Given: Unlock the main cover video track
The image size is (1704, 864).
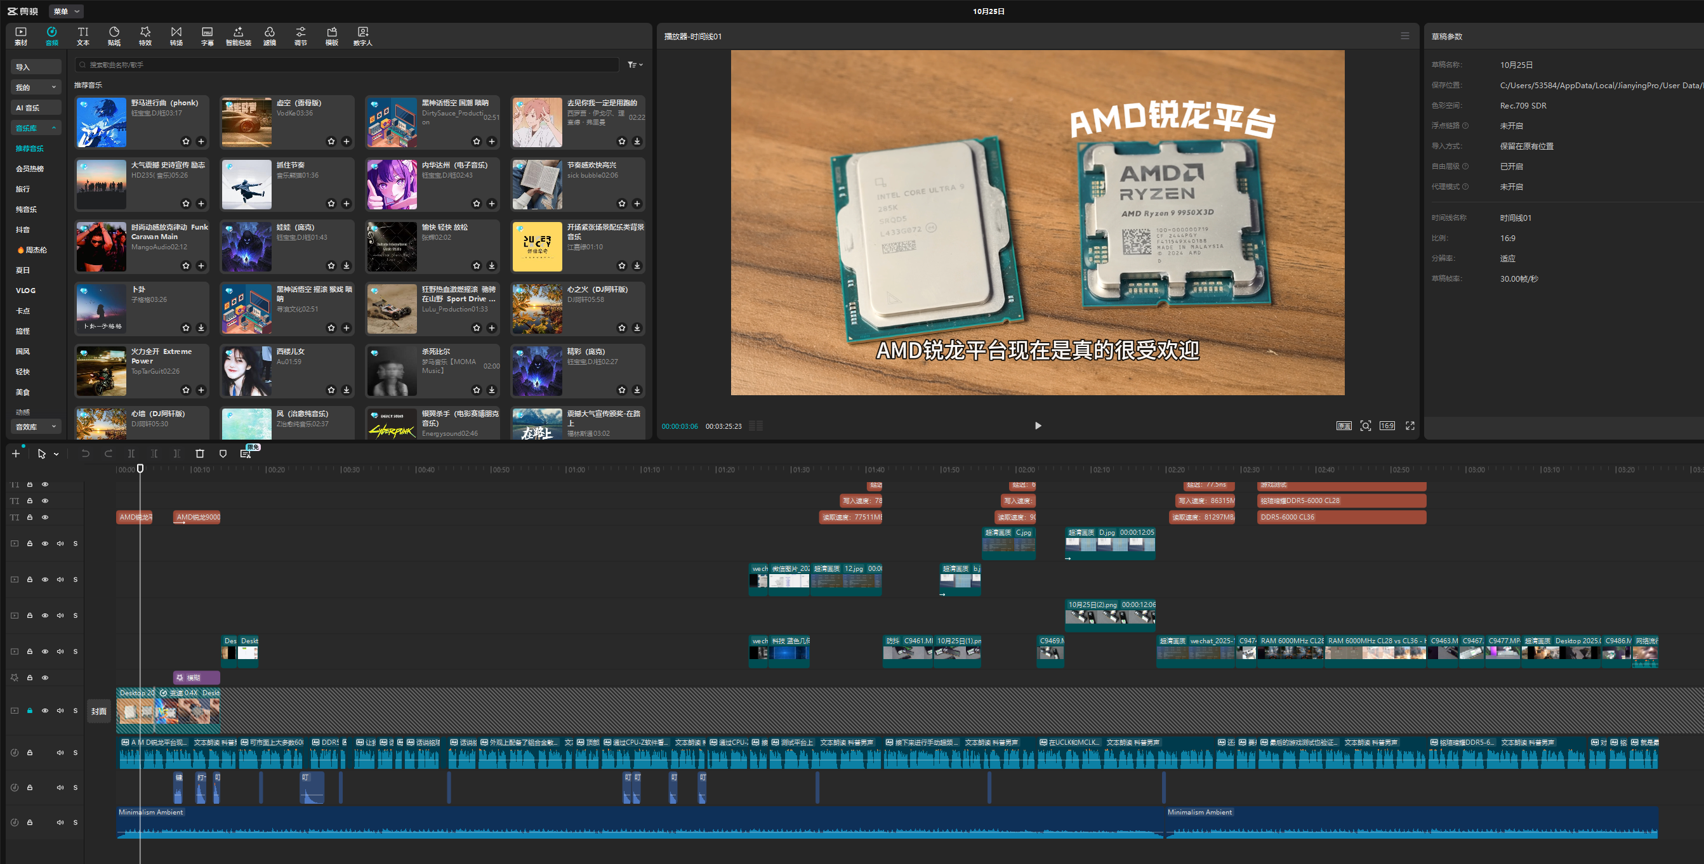Looking at the screenshot, I should coord(30,710).
